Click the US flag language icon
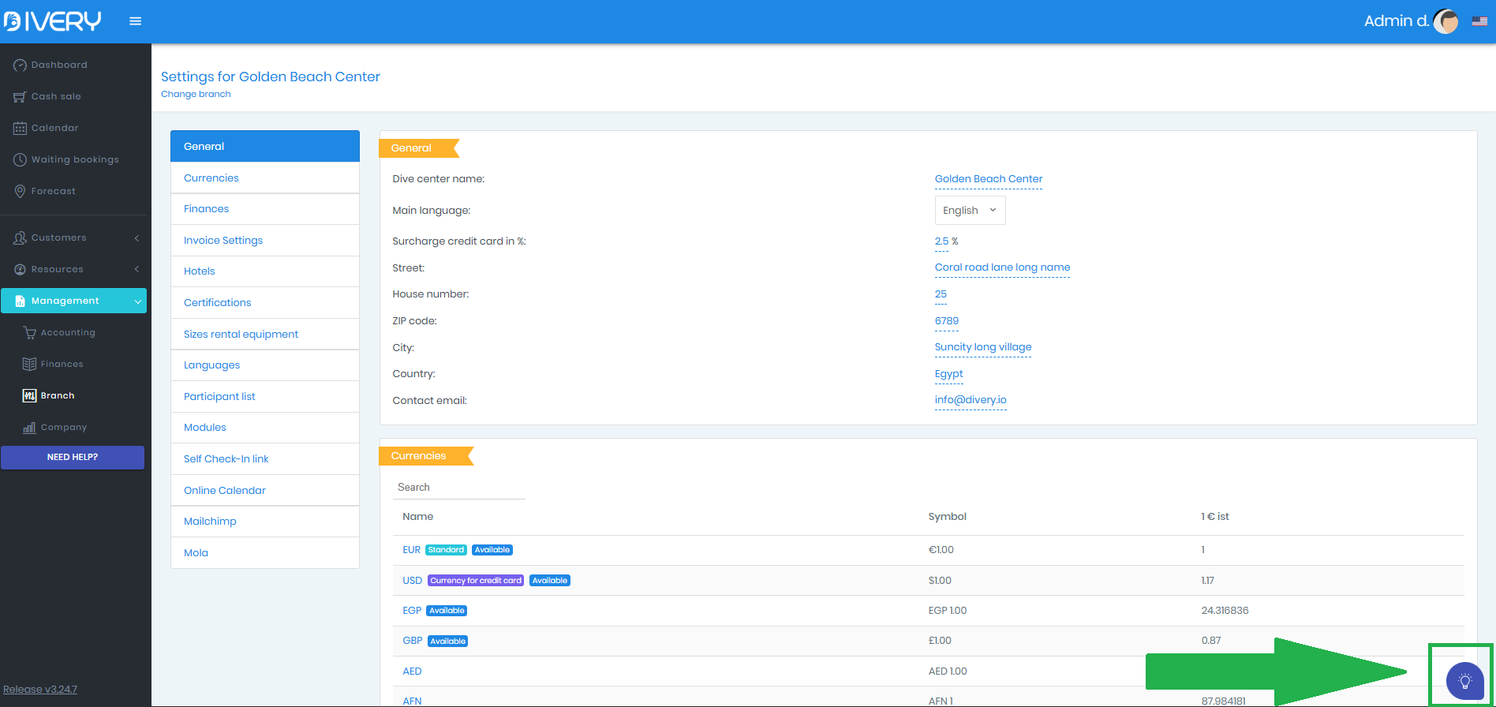 [x=1479, y=22]
